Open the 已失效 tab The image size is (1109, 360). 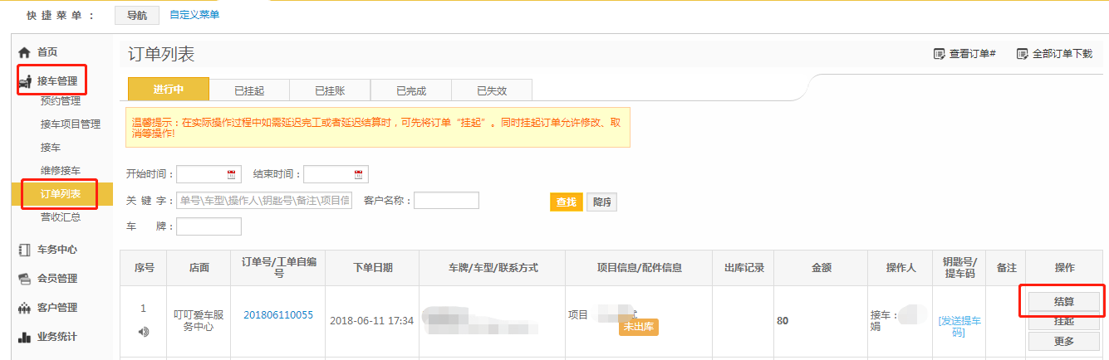coord(491,90)
